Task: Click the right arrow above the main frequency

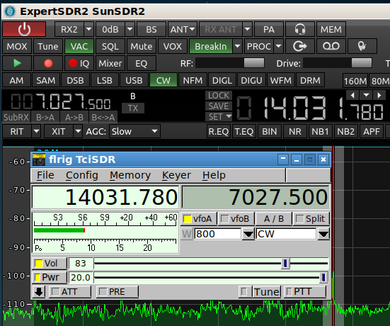Action: (x=379, y=95)
